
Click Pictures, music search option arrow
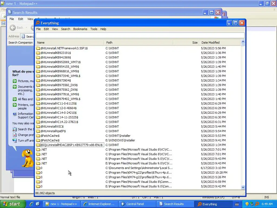coord(15,81)
